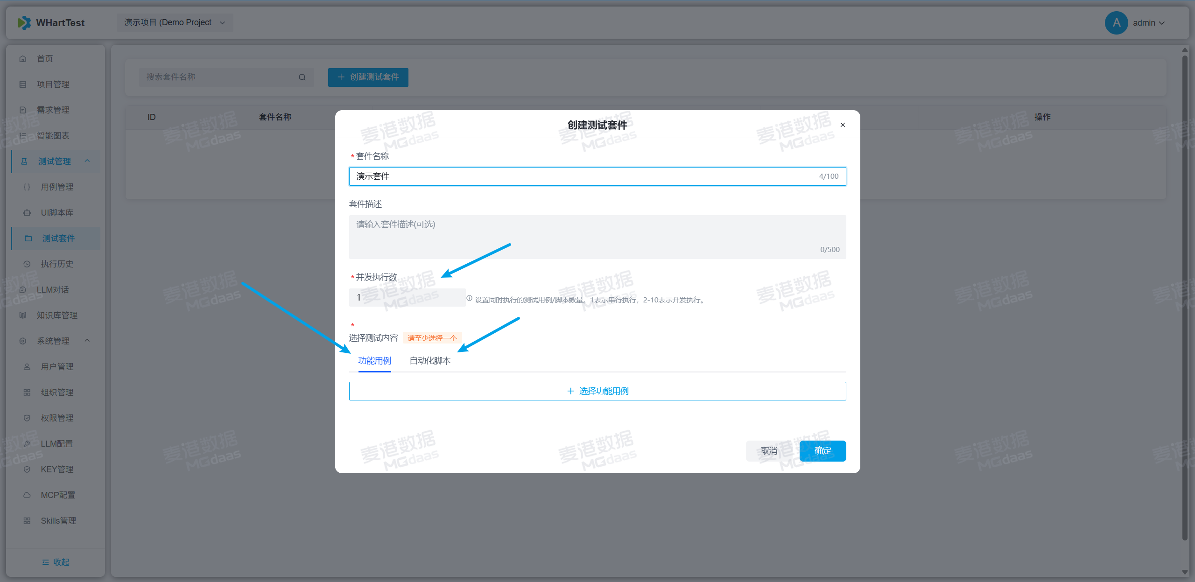Select the 功能用例 tab
The width and height of the screenshot is (1195, 582).
[x=374, y=361]
